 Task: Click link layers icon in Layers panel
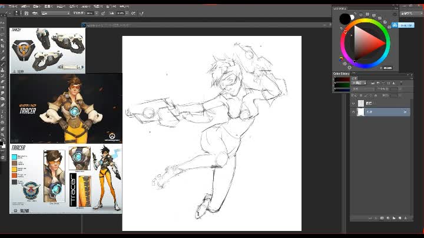(370, 218)
